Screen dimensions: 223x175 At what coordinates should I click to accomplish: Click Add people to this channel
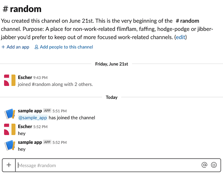click(x=64, y=47)
